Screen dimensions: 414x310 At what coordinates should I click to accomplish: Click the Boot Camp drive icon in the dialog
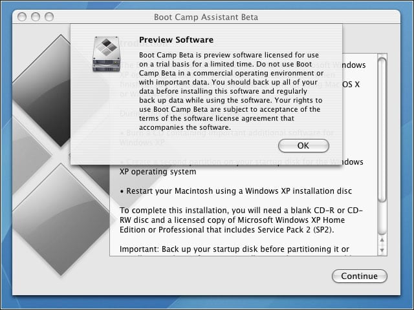[107, 54]
